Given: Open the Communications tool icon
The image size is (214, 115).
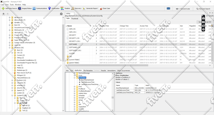Looking at the screenshot, I should (x=34, y=9).
